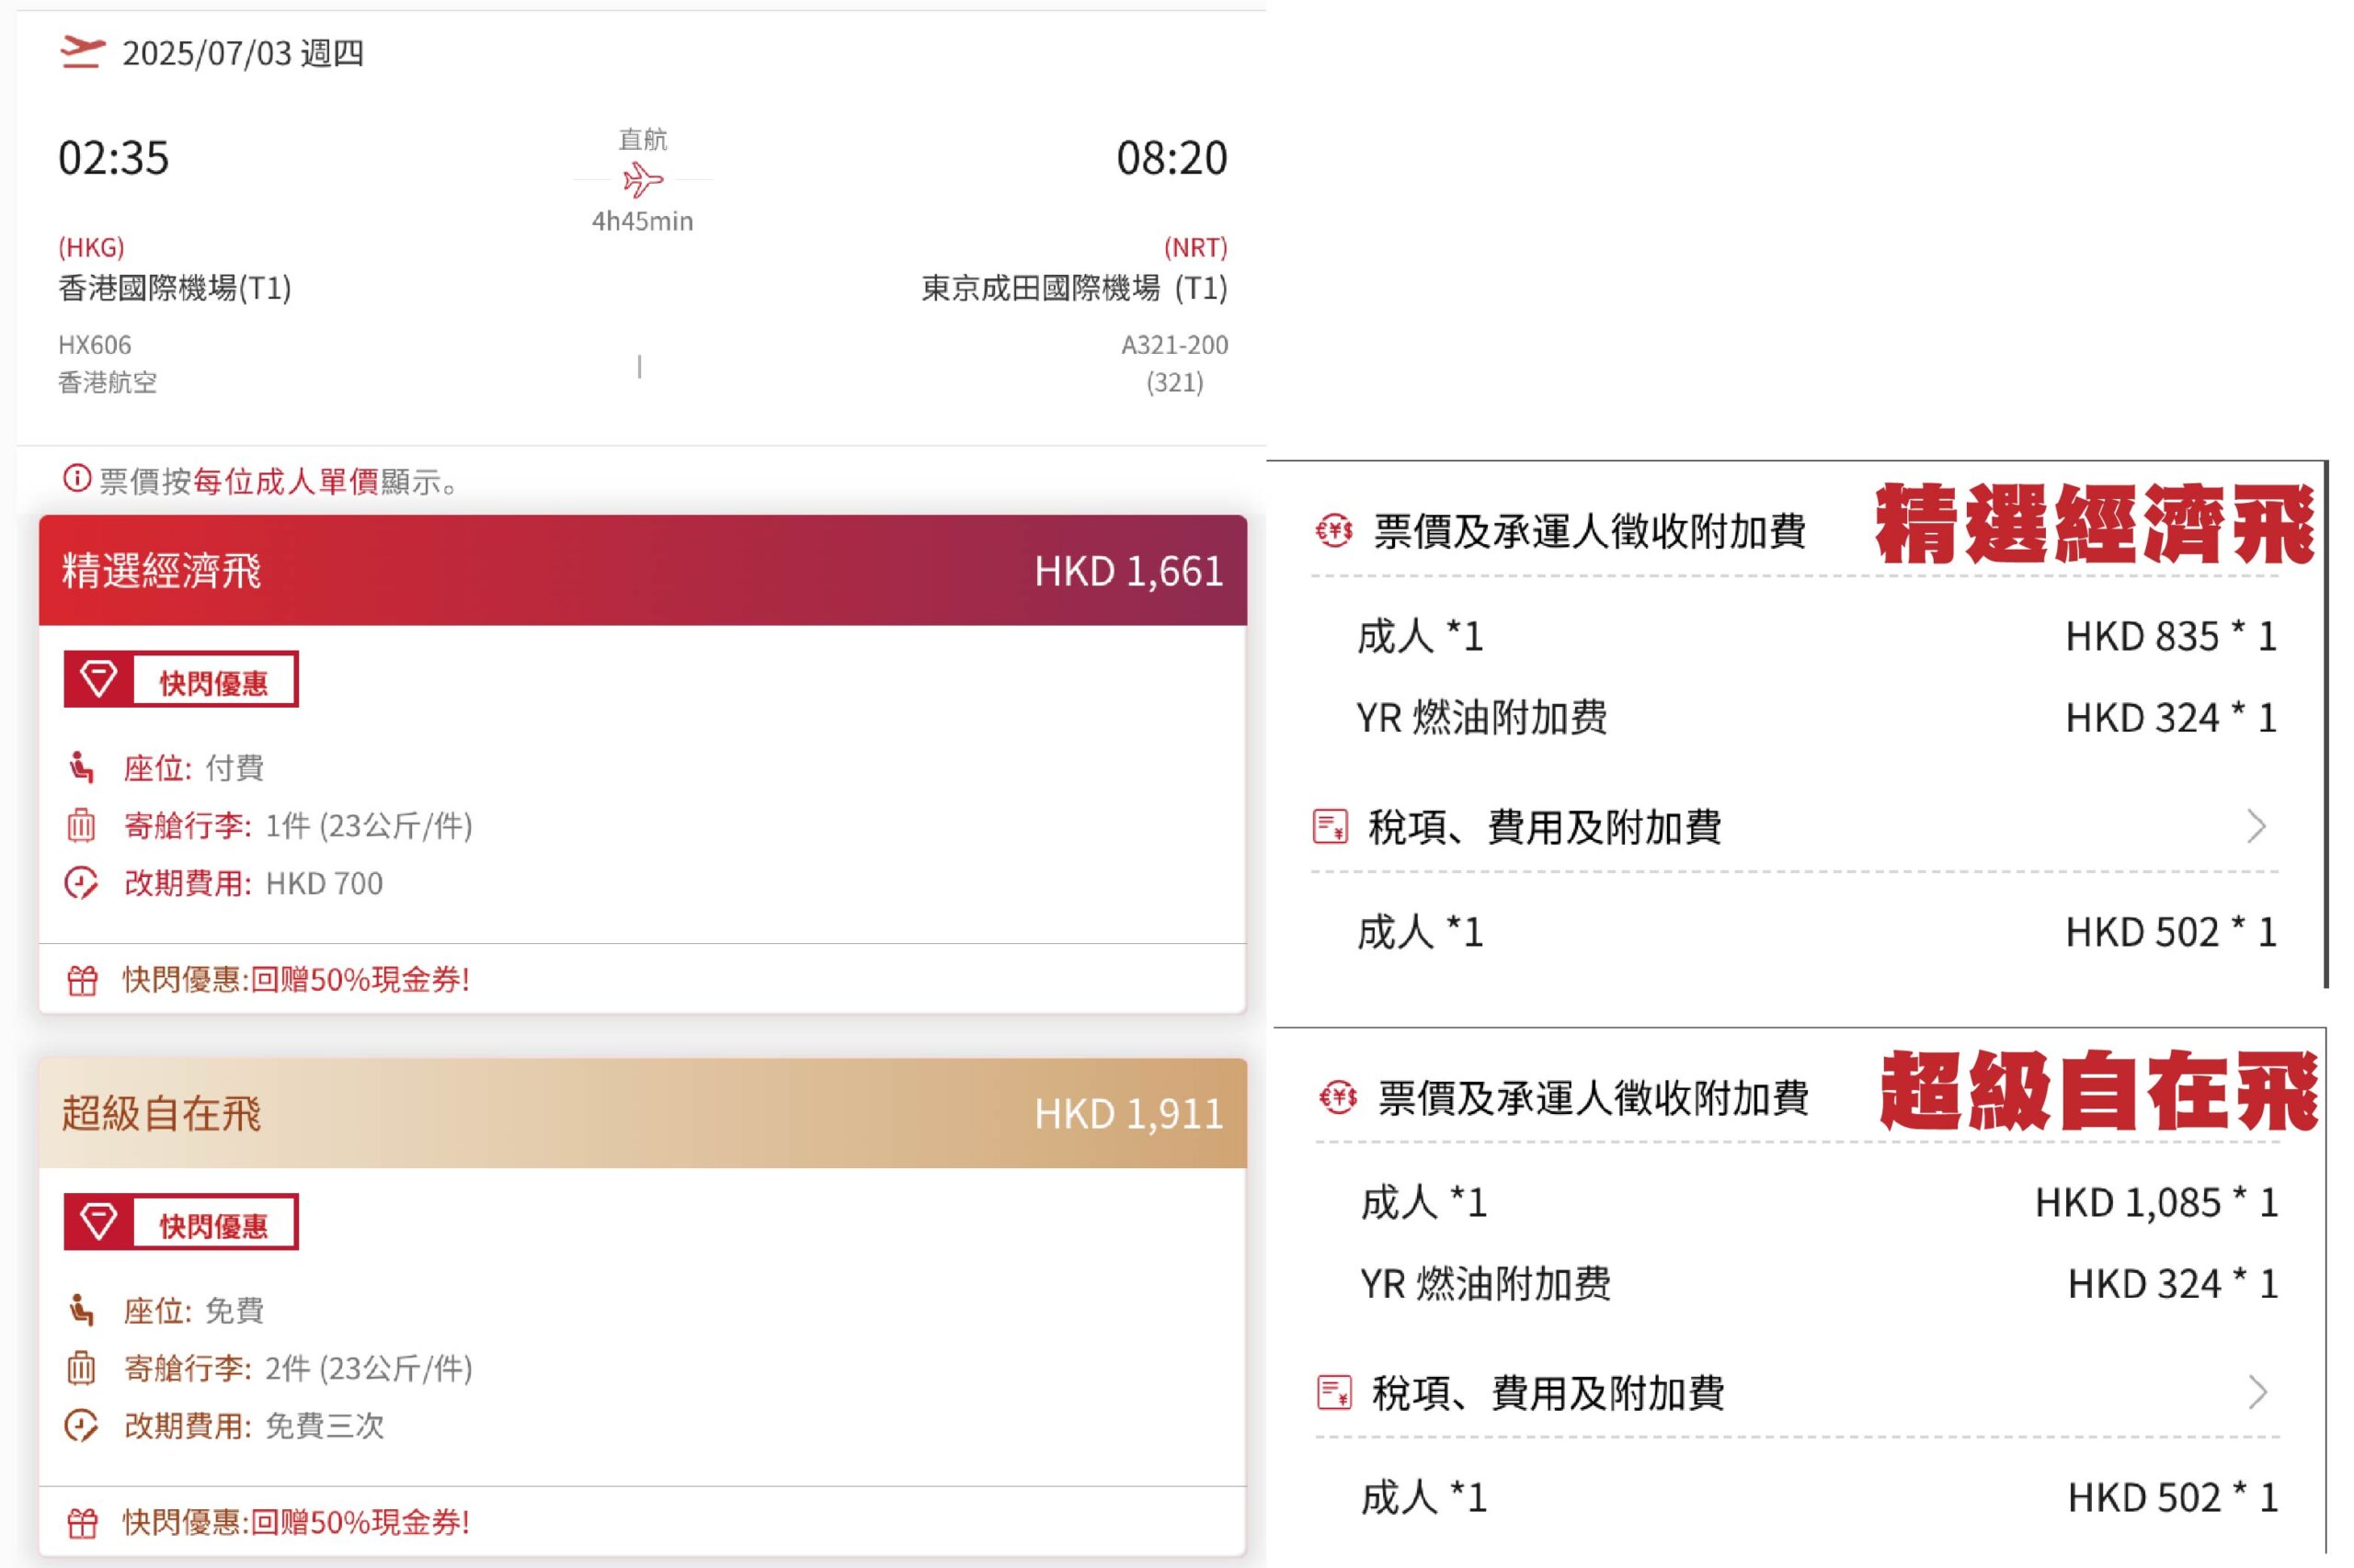Select the 超級自在飛 HKD 1,911 fare header
The width and height of the screenshot is (2354, 1568).
tap(642, 1113)
